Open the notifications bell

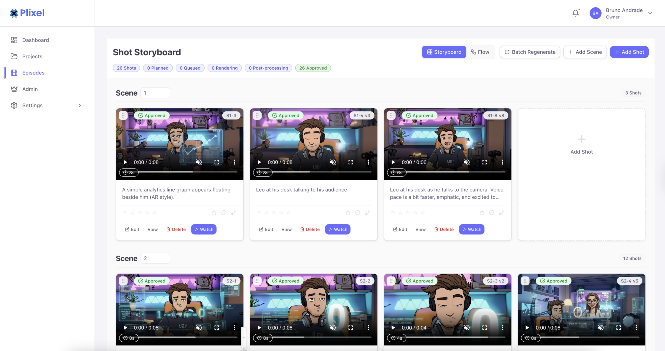coord(575,13)
